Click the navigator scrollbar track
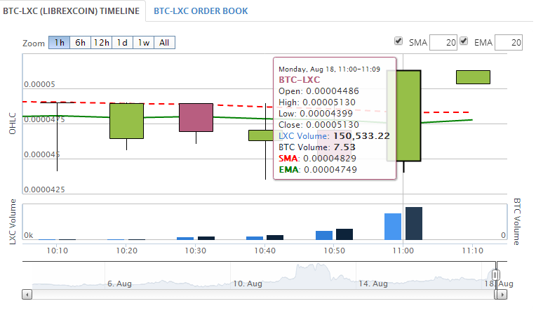 click(263, 294)
